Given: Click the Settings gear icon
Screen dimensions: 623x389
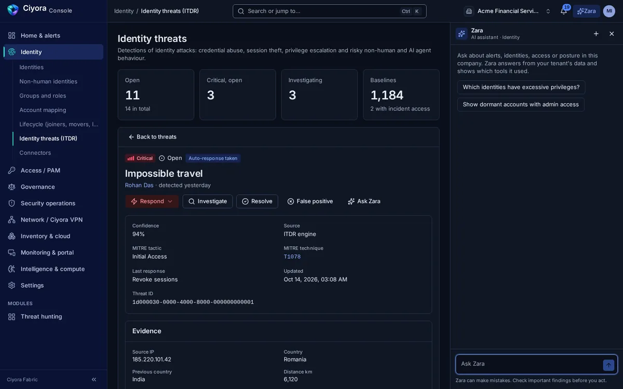Looking at the screenshot, I should tap(11, 285).
